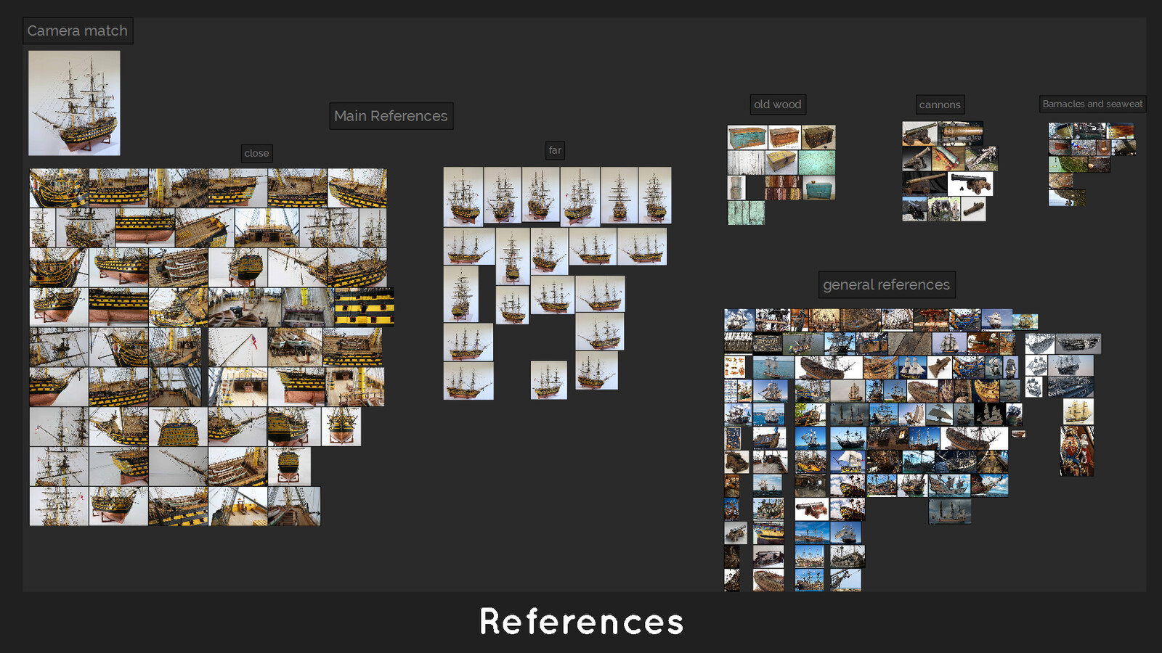Select the isolated ship image below the general references grid
The image size is (1162, 653).
tap(950, 511)
